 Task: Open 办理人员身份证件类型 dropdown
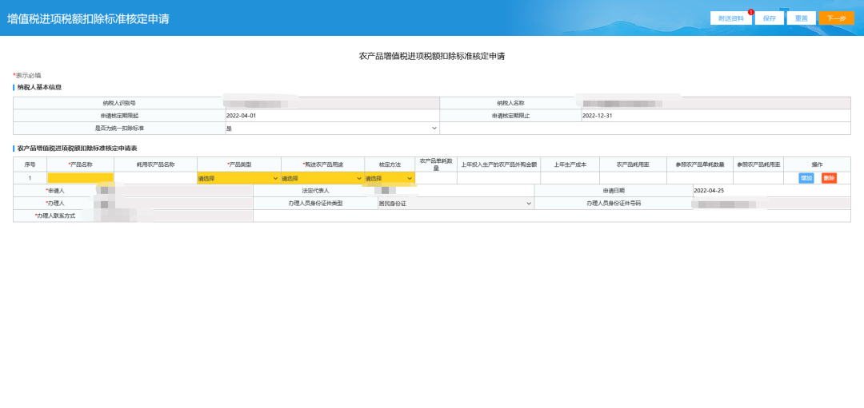pos(454,204)
